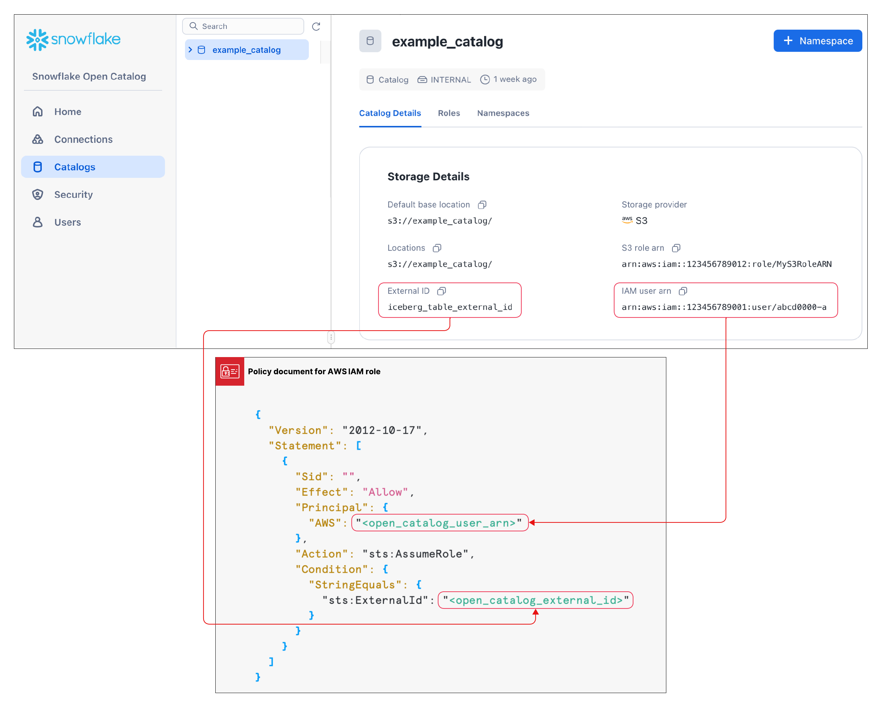Select example_catalog in the tree list
This screenshot has width=882, height=707.
pyautogui.click(x=246, y=50)
